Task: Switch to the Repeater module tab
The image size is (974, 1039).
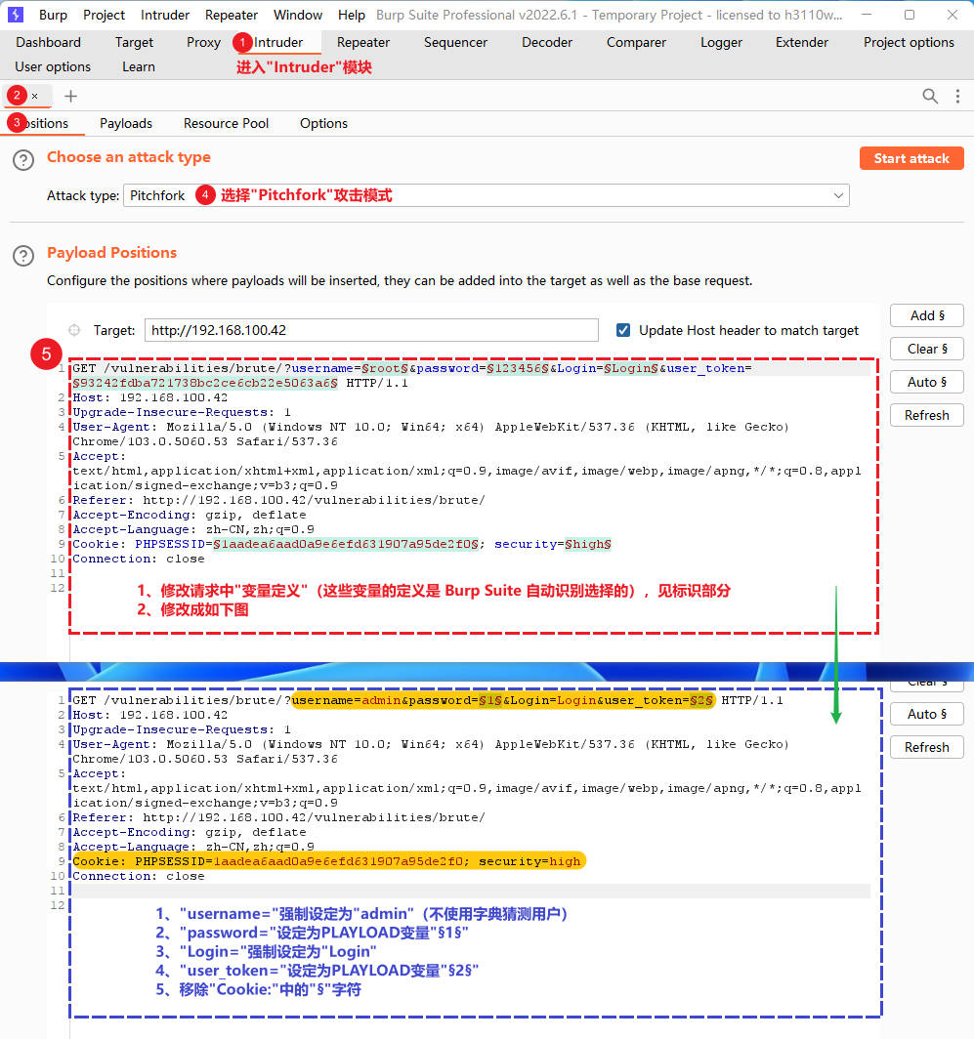Action: point(363,42)
